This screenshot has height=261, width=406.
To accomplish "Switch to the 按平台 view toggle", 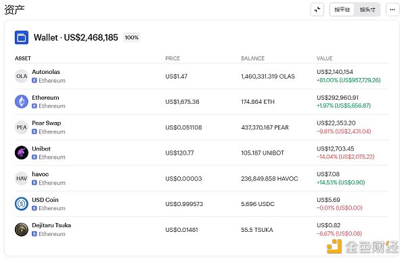I will 342,9.
